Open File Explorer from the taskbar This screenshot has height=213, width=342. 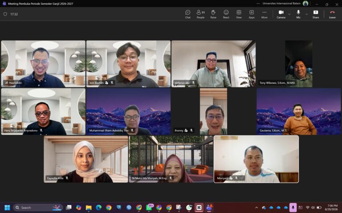coord(89,208)
